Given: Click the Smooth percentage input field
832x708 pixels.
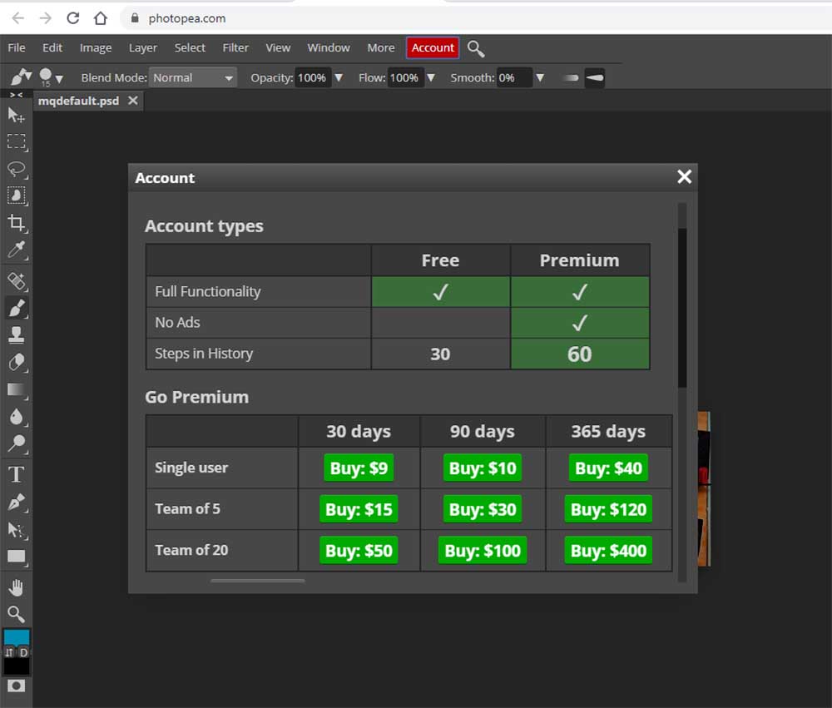Looking at the screenshot, I should (513, 78).
